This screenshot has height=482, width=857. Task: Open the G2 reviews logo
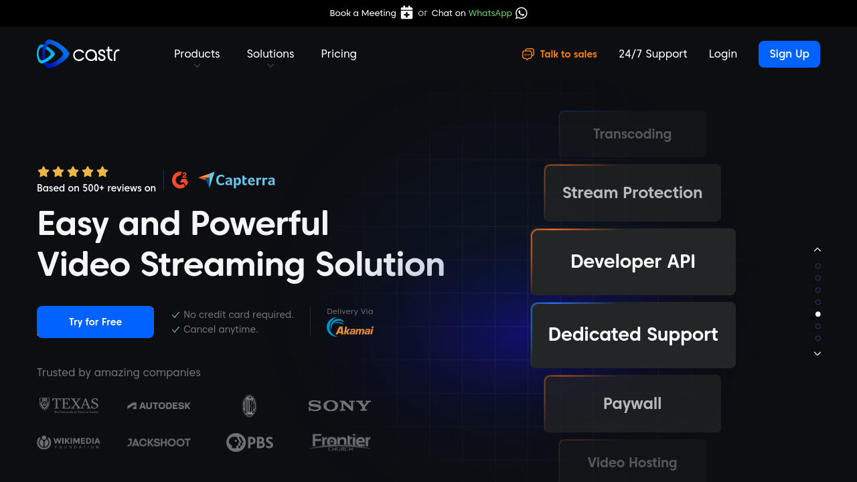(180, 180)
